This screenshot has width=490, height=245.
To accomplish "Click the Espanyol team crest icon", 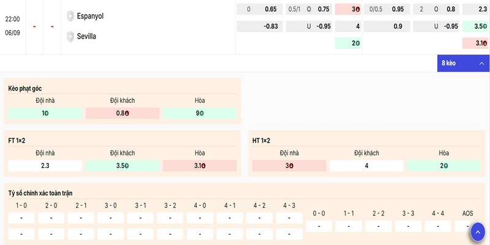I will click(70, 16).
